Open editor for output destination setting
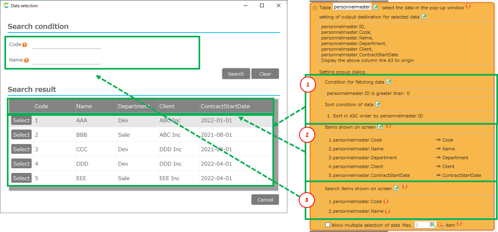The height and width of the screenshot is (232, 498). point(423,17)
